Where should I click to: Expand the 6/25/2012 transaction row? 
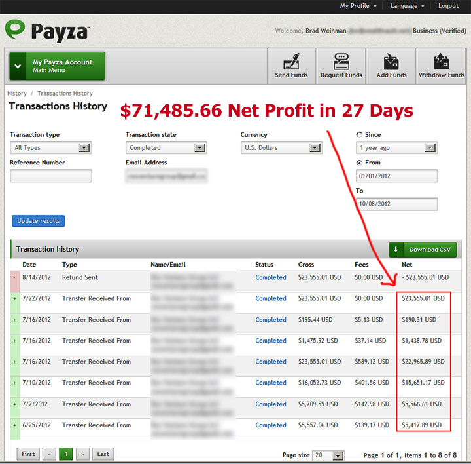[14, 425]
